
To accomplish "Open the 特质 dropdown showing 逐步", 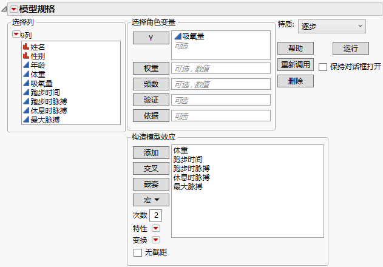I will point(331,26).
